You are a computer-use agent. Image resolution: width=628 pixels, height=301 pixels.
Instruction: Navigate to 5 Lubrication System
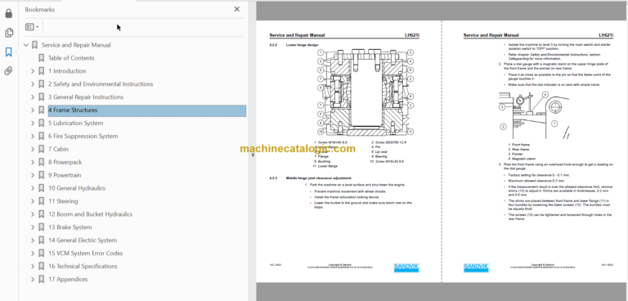click(x=76, y=124)
